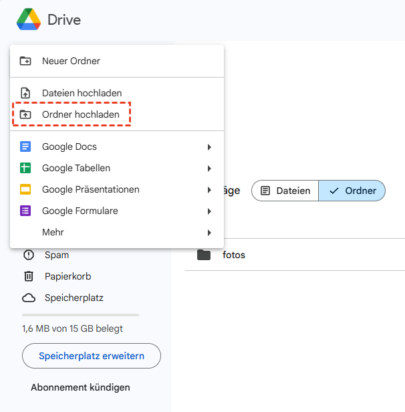Choose Neuer Ordner from the menu
The height and width of the screenshot is (412, 405).
point(71,61)
